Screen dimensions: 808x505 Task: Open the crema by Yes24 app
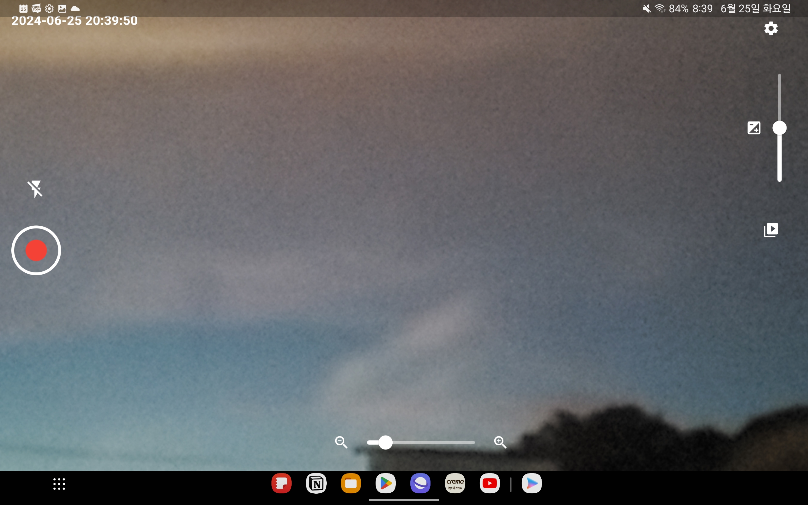pos(455,483)
